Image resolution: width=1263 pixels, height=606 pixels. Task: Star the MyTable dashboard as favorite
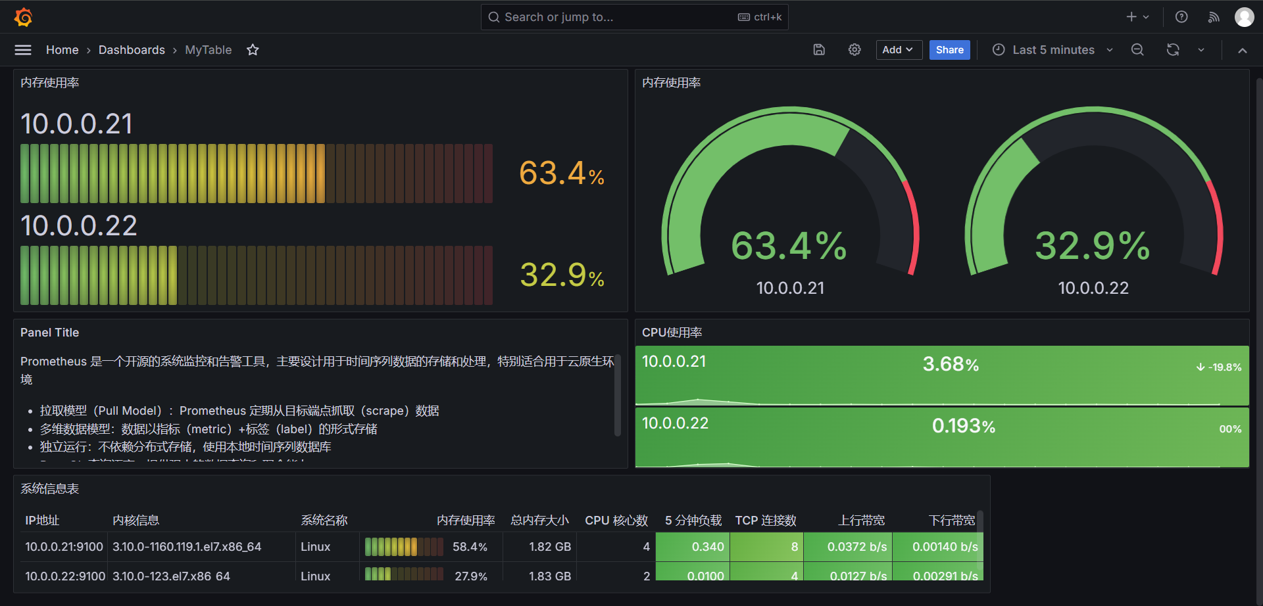point(253,50)
